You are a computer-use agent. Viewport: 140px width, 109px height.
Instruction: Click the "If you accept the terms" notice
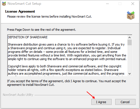coord(67,83)
